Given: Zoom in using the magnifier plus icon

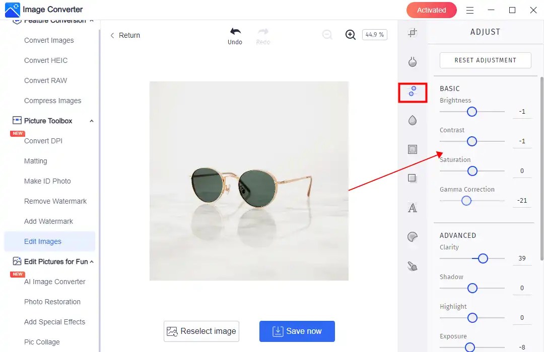Looking at the screenshot, I should coord(350,34).
